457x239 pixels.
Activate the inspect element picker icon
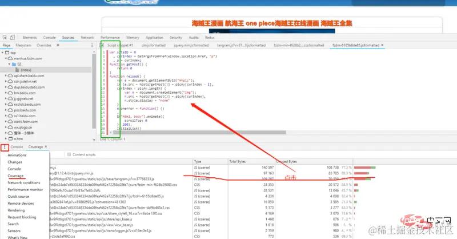(x=5, y=37)
